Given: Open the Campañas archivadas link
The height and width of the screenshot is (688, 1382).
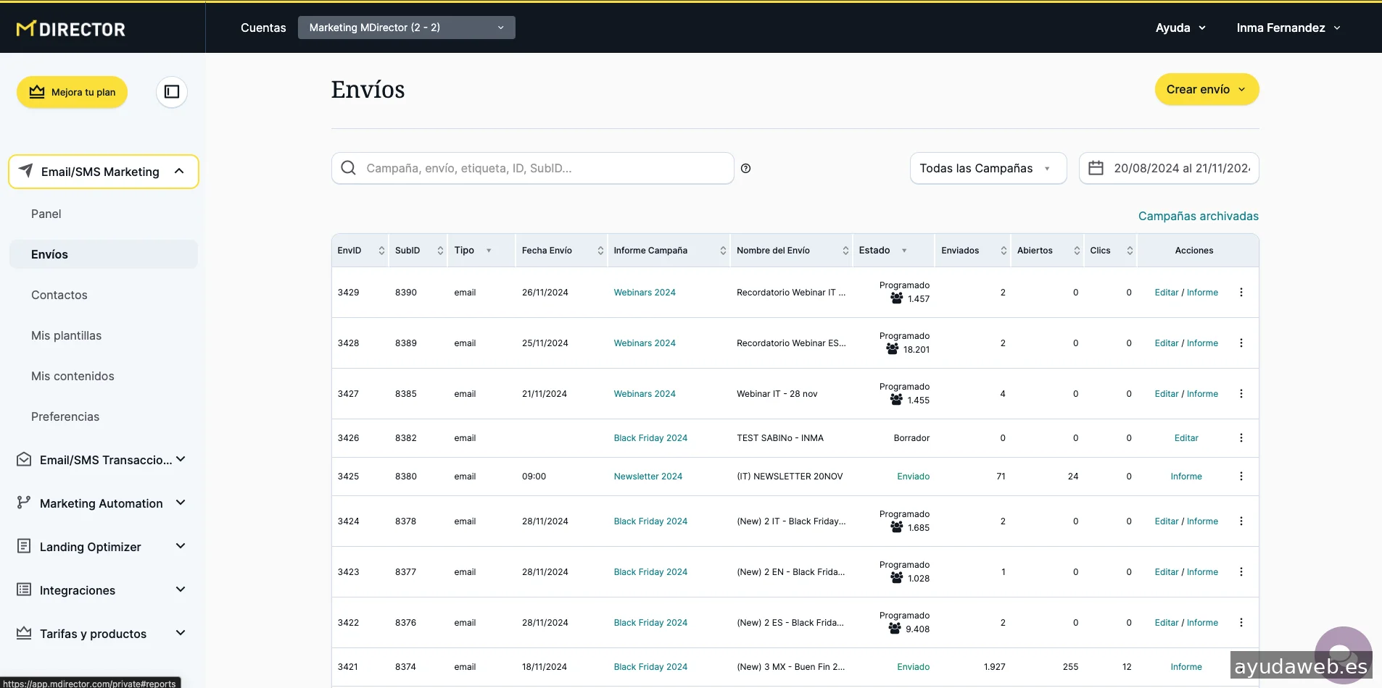Looking at the screenshot, I should tap(1198, 216).
